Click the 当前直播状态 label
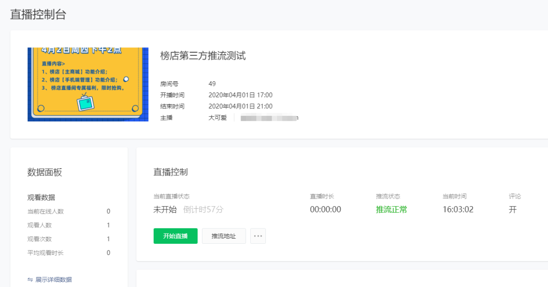The image size is (548, 287). coord(172,197)
